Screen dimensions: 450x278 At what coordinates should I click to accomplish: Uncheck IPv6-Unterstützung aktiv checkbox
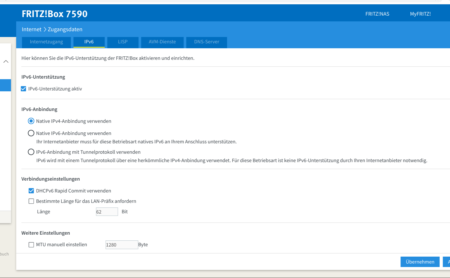pos(23,89)
